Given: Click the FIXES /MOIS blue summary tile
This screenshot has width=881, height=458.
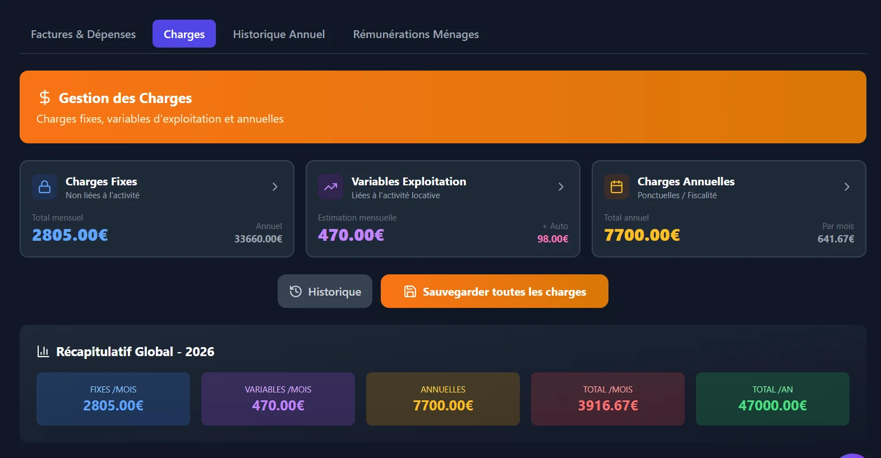Looking at the screenshot, I should coord(113,399).
